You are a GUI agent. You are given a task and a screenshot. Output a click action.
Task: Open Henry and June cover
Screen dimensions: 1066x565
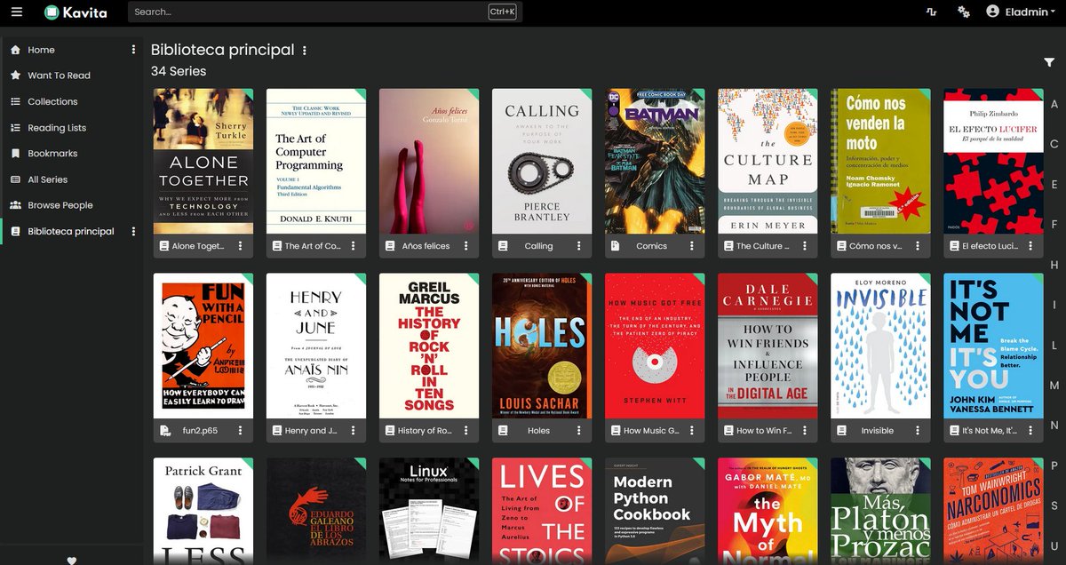pos(316,346)
